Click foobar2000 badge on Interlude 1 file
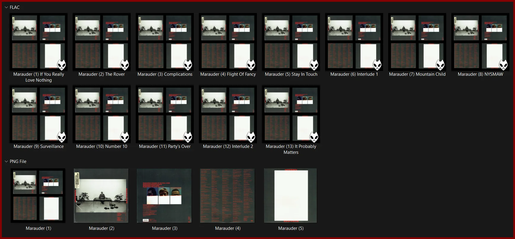This screenshot has height=239, width=515. [x=377, y=65]
